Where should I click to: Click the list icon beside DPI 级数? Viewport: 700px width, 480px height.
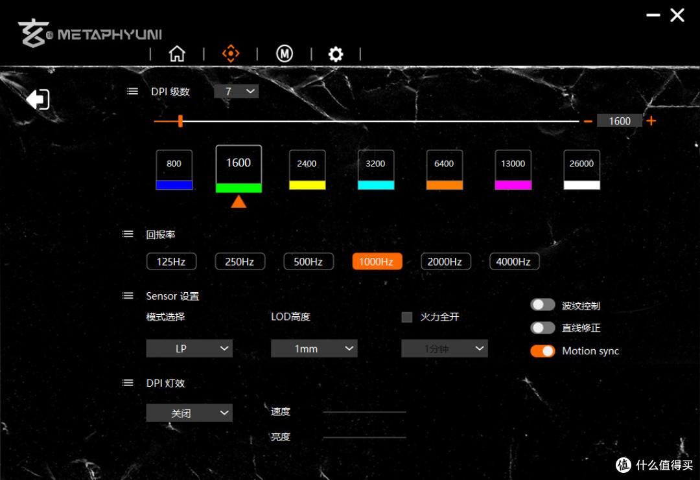coord(132,91)
